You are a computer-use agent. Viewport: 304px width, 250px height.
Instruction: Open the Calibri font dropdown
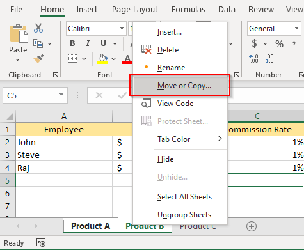click(x=122, y=28)
